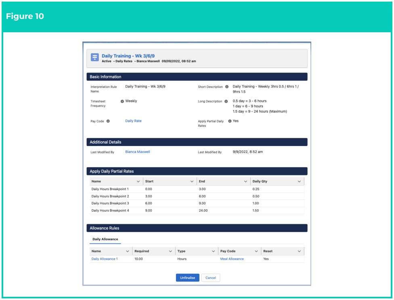Open the Meal Allowance pay code link
The width and height of the screenshot is (394, 300).
tap(232, 259)
